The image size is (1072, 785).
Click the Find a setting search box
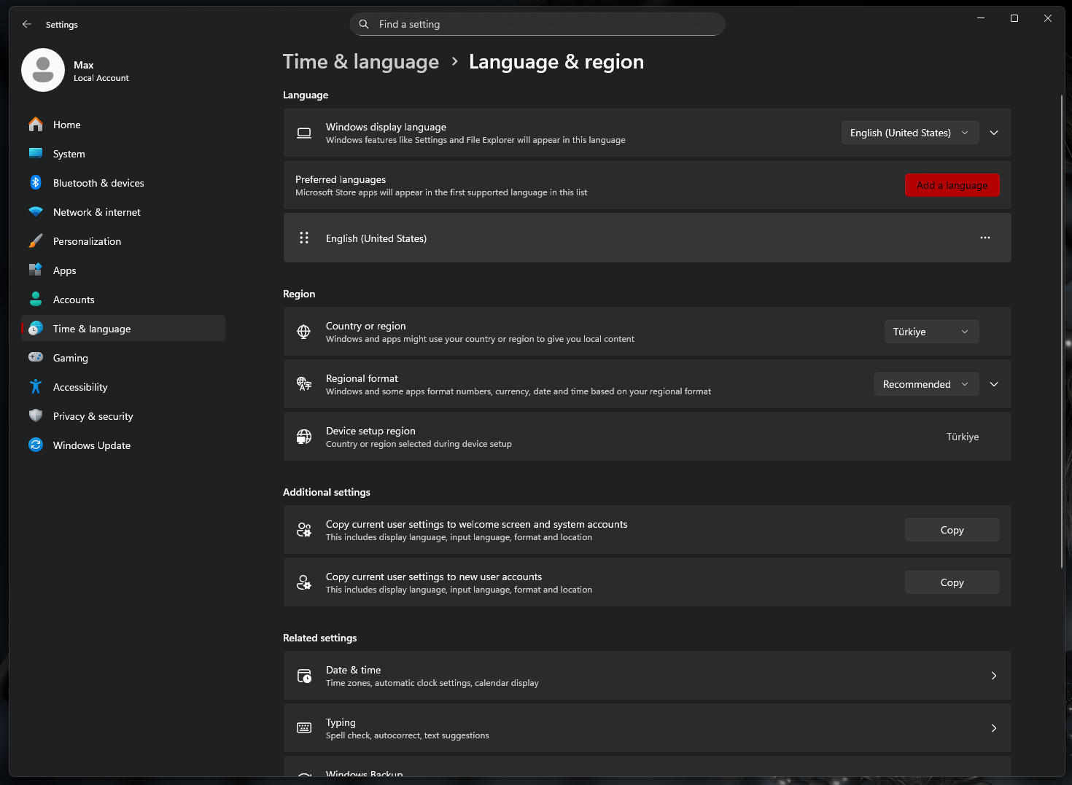coord(537,24)
